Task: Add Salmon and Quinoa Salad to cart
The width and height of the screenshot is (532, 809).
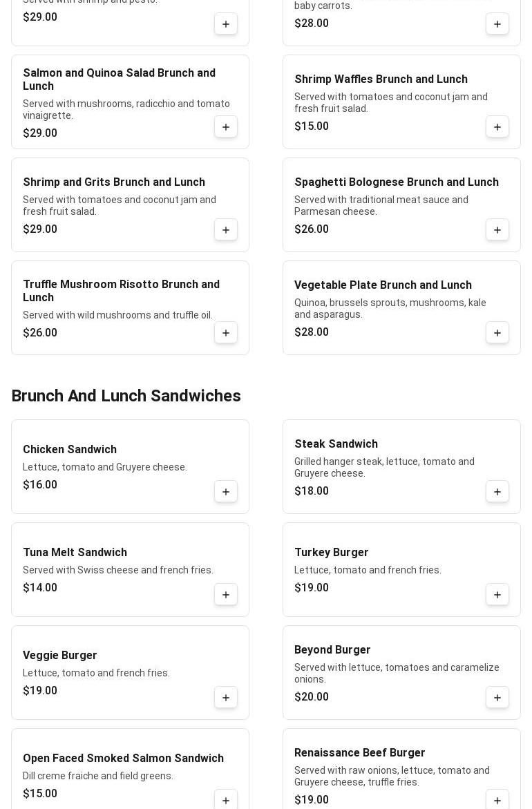Action: tap(226, 127)
